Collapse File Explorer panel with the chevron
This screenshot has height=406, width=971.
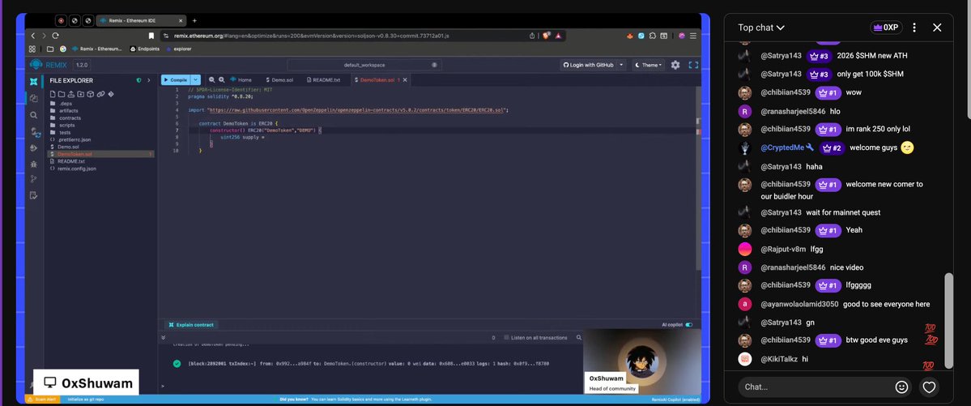(x=149, y=80)
